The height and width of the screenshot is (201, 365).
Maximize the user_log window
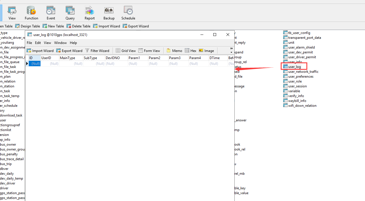(x=215, y=35)
